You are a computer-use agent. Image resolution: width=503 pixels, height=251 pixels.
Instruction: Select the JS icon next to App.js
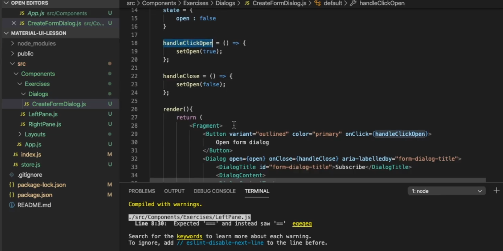tap(23, 13)
